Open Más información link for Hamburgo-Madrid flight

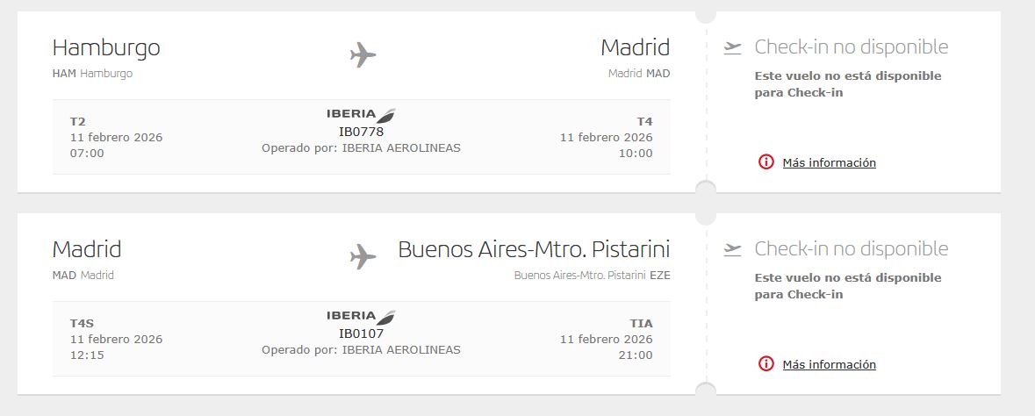pyautogui.click(x=829, y=162)
